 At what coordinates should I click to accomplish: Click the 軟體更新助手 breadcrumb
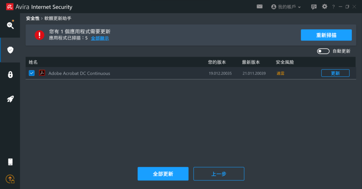[x=58, y=18]
